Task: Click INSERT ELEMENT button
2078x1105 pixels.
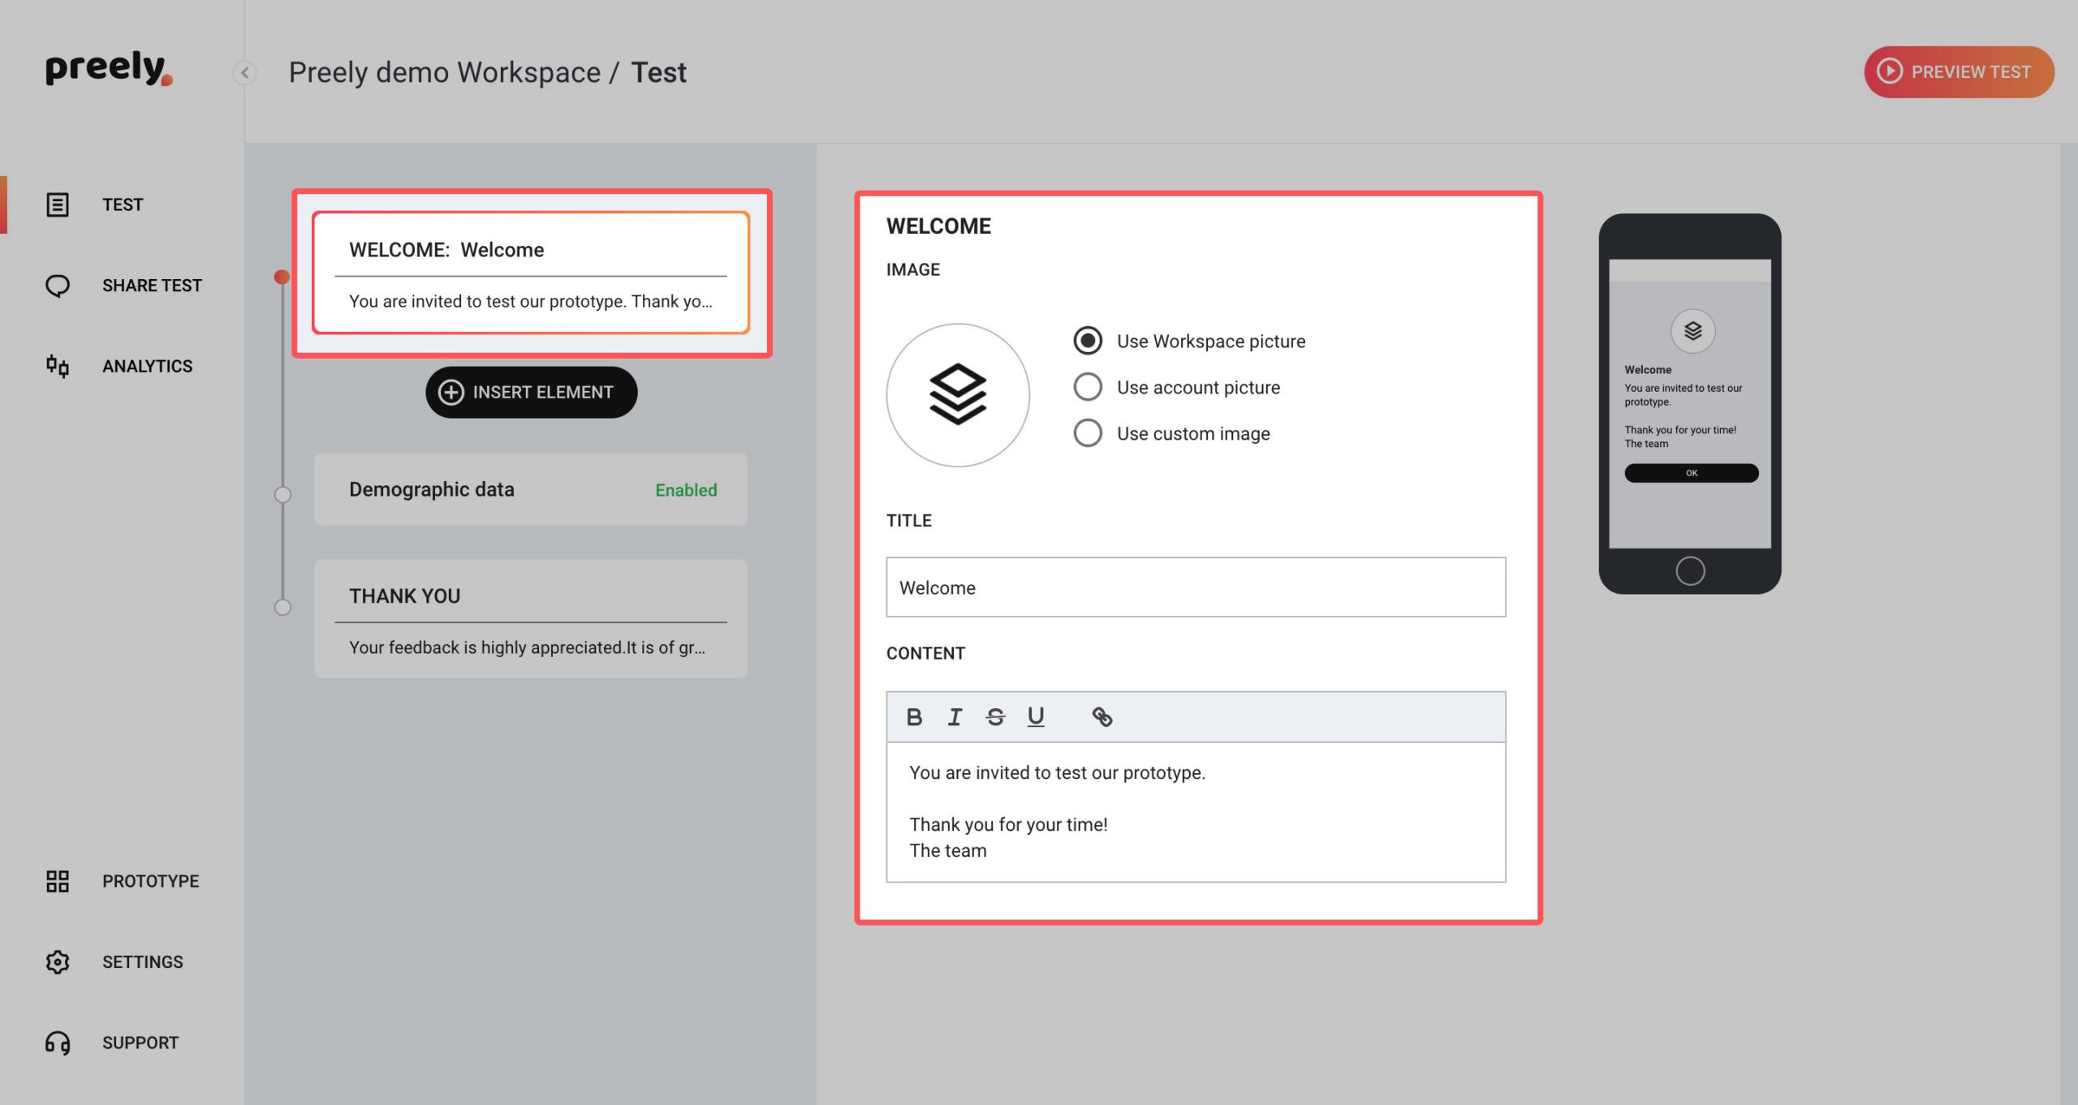Action: click(531, 392)
